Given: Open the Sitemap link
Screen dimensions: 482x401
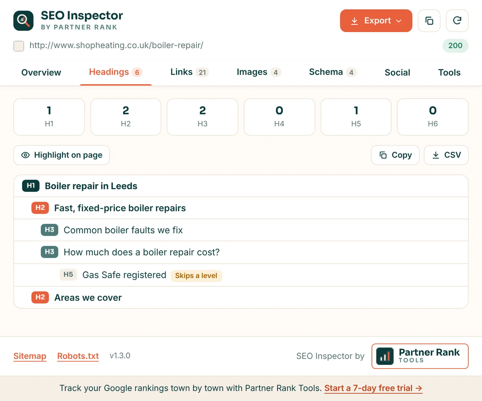Looking at the screenshot, I should [x=30, y=356].
